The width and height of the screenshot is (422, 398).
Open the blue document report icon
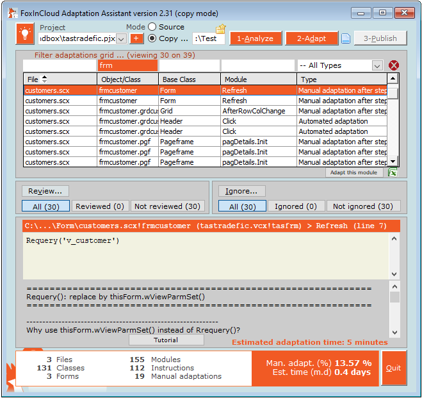(x=346, y=38)
